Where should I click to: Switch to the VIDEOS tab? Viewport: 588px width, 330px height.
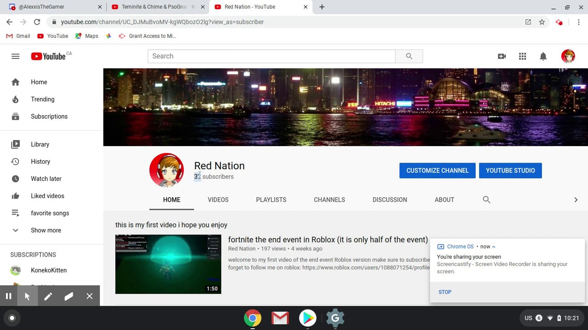pos(218,199)
